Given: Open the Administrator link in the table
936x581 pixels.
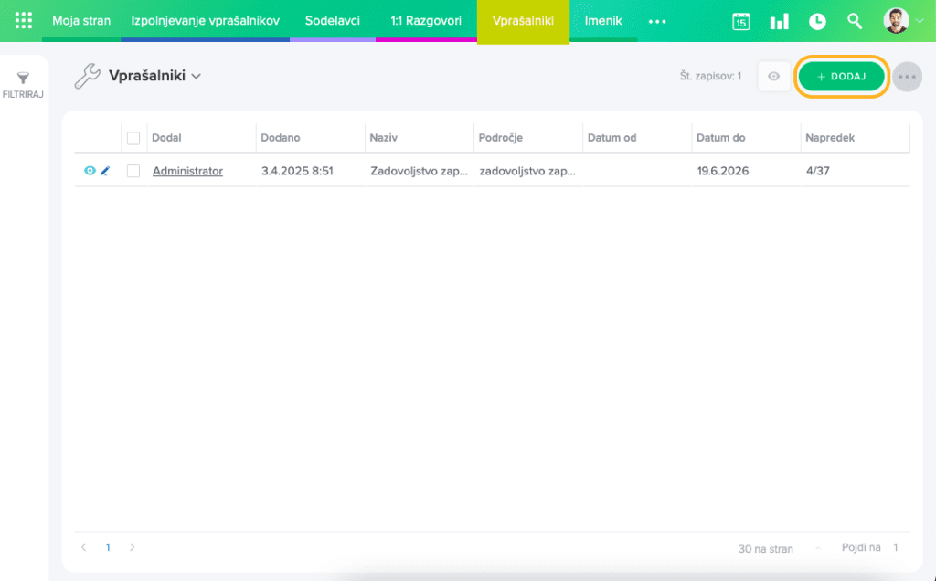Looking at the screenshot, I should click(x=187, y=171).
